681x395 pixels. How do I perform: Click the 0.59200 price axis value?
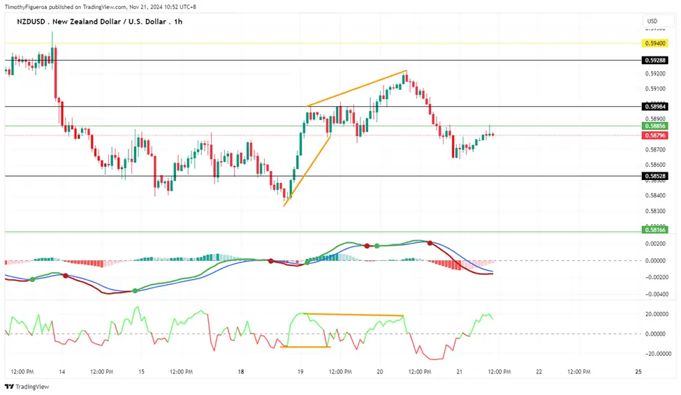point(655,74)
